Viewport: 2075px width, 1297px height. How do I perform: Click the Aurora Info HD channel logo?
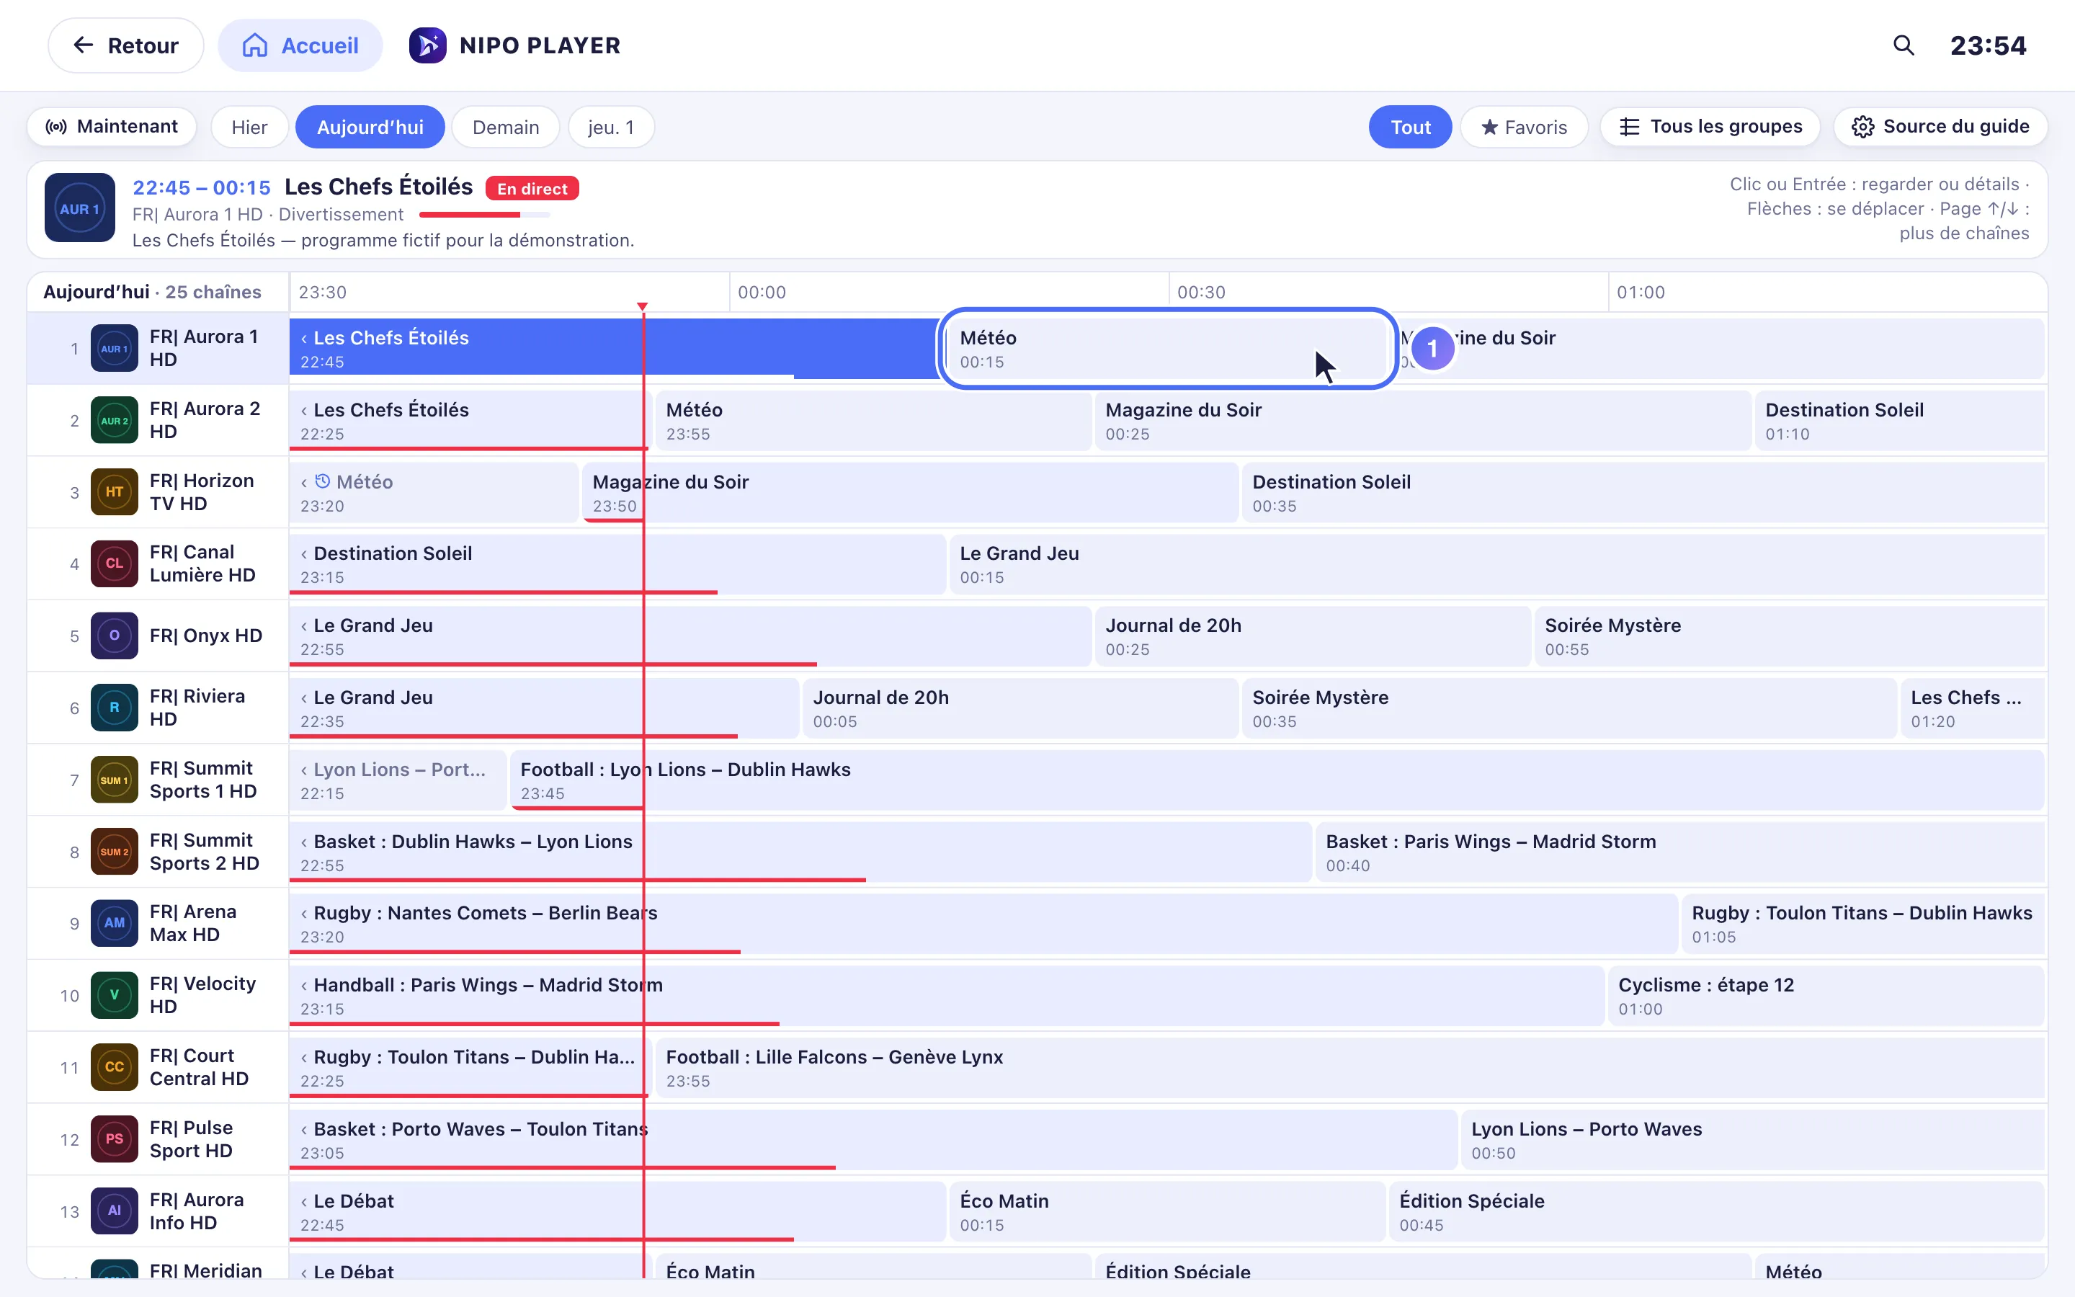coord(114,1211)
